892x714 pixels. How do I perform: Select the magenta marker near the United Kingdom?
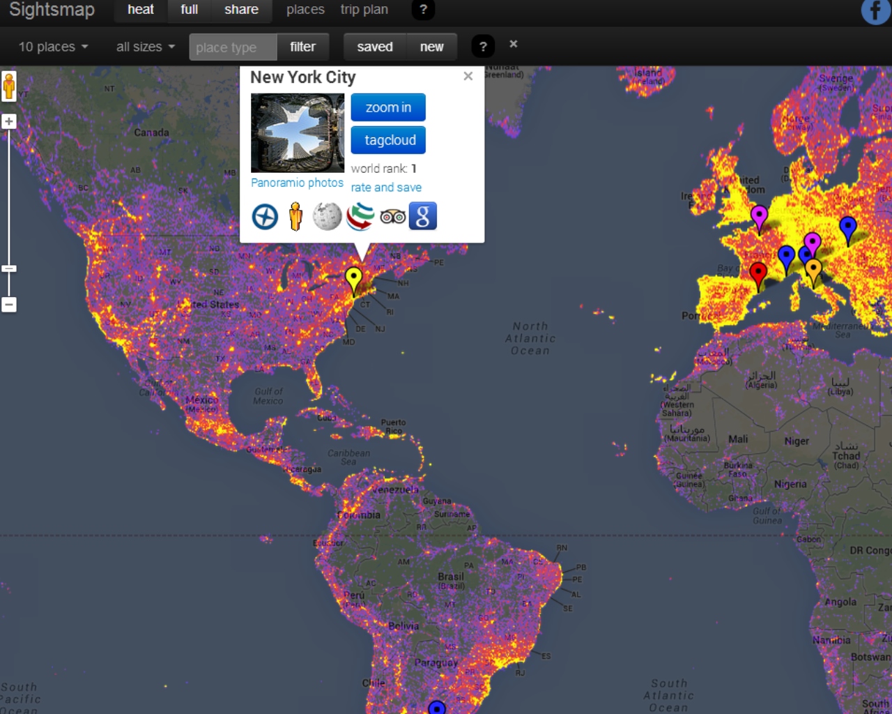click(759, 217)
